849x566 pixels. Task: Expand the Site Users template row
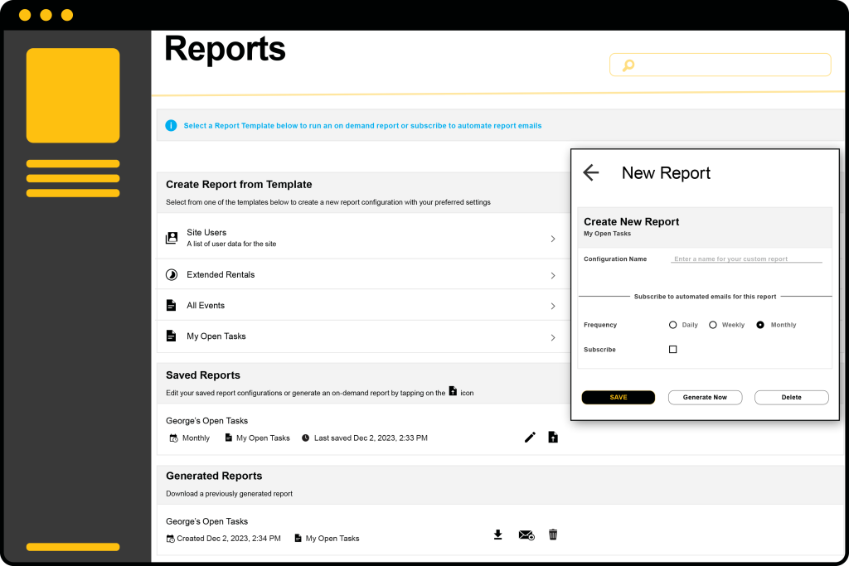click(553, 238)
